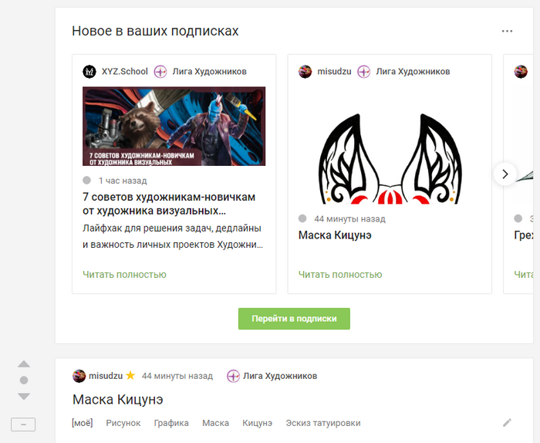Open the three-dot options menu for subscriptions
The width and height of the screenshot is (540, 443).
click(x=507, y=32)
